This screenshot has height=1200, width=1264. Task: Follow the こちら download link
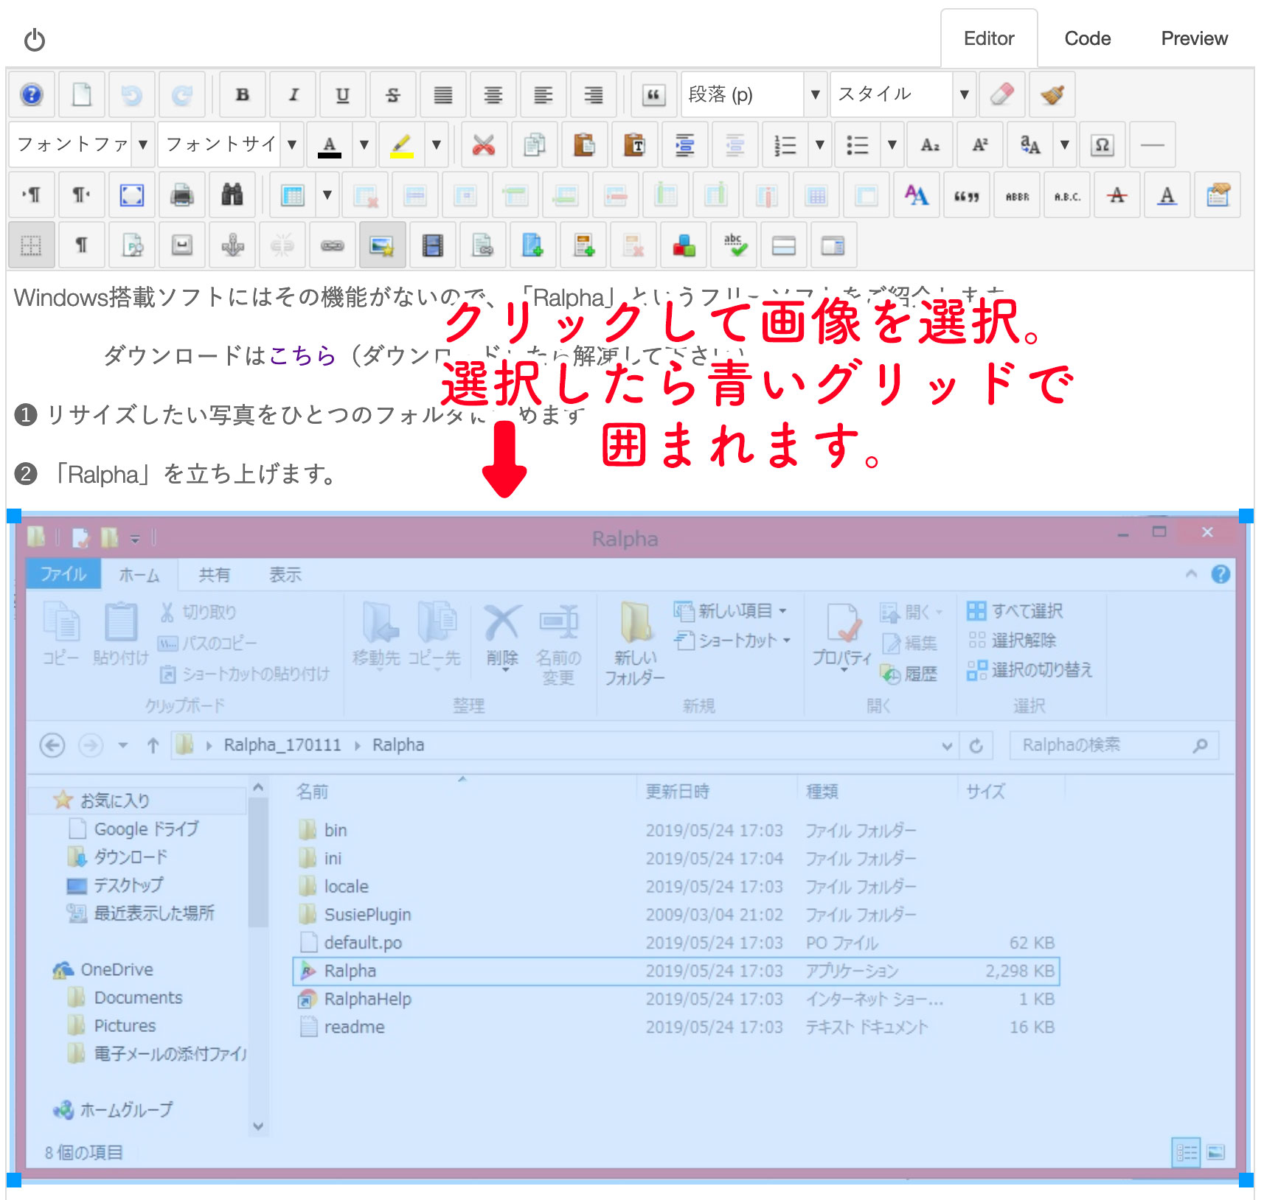pyautogui.click(x=302, y=355)
